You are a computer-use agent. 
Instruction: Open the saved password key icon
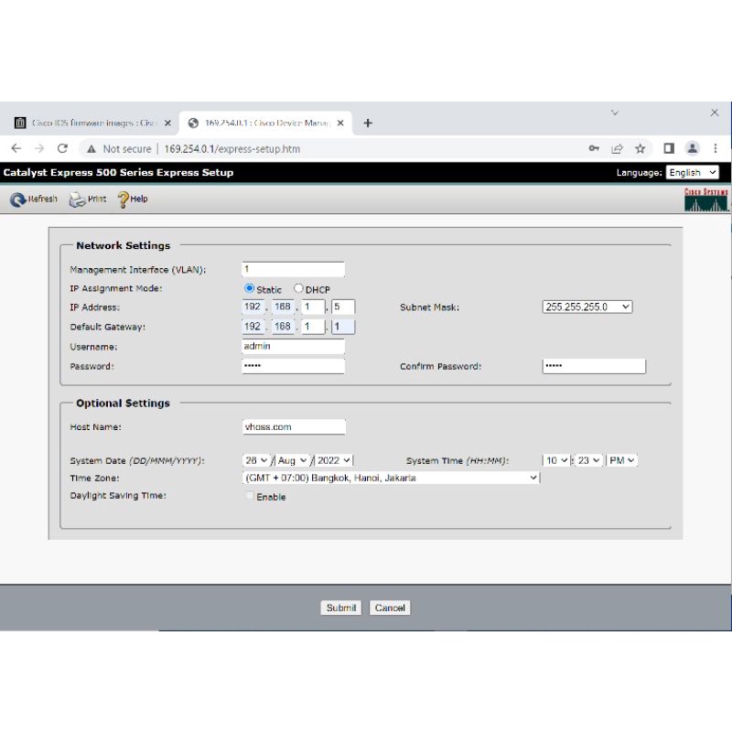[594, 148]
